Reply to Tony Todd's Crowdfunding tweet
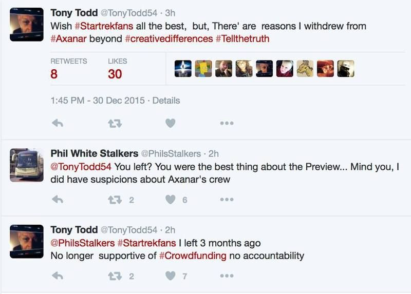411x294 pixels. click(58, 276)
